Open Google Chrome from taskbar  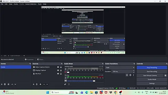point(115,92)
